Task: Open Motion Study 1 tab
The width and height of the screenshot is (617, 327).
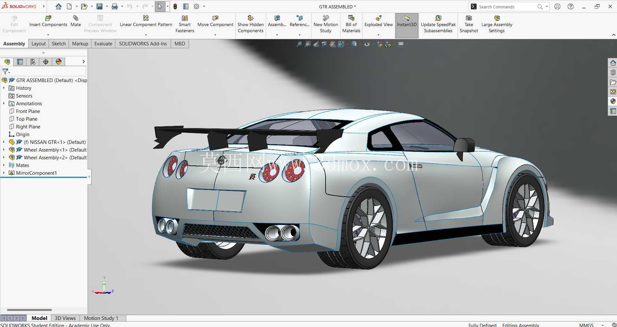Action: pos(101,318)
